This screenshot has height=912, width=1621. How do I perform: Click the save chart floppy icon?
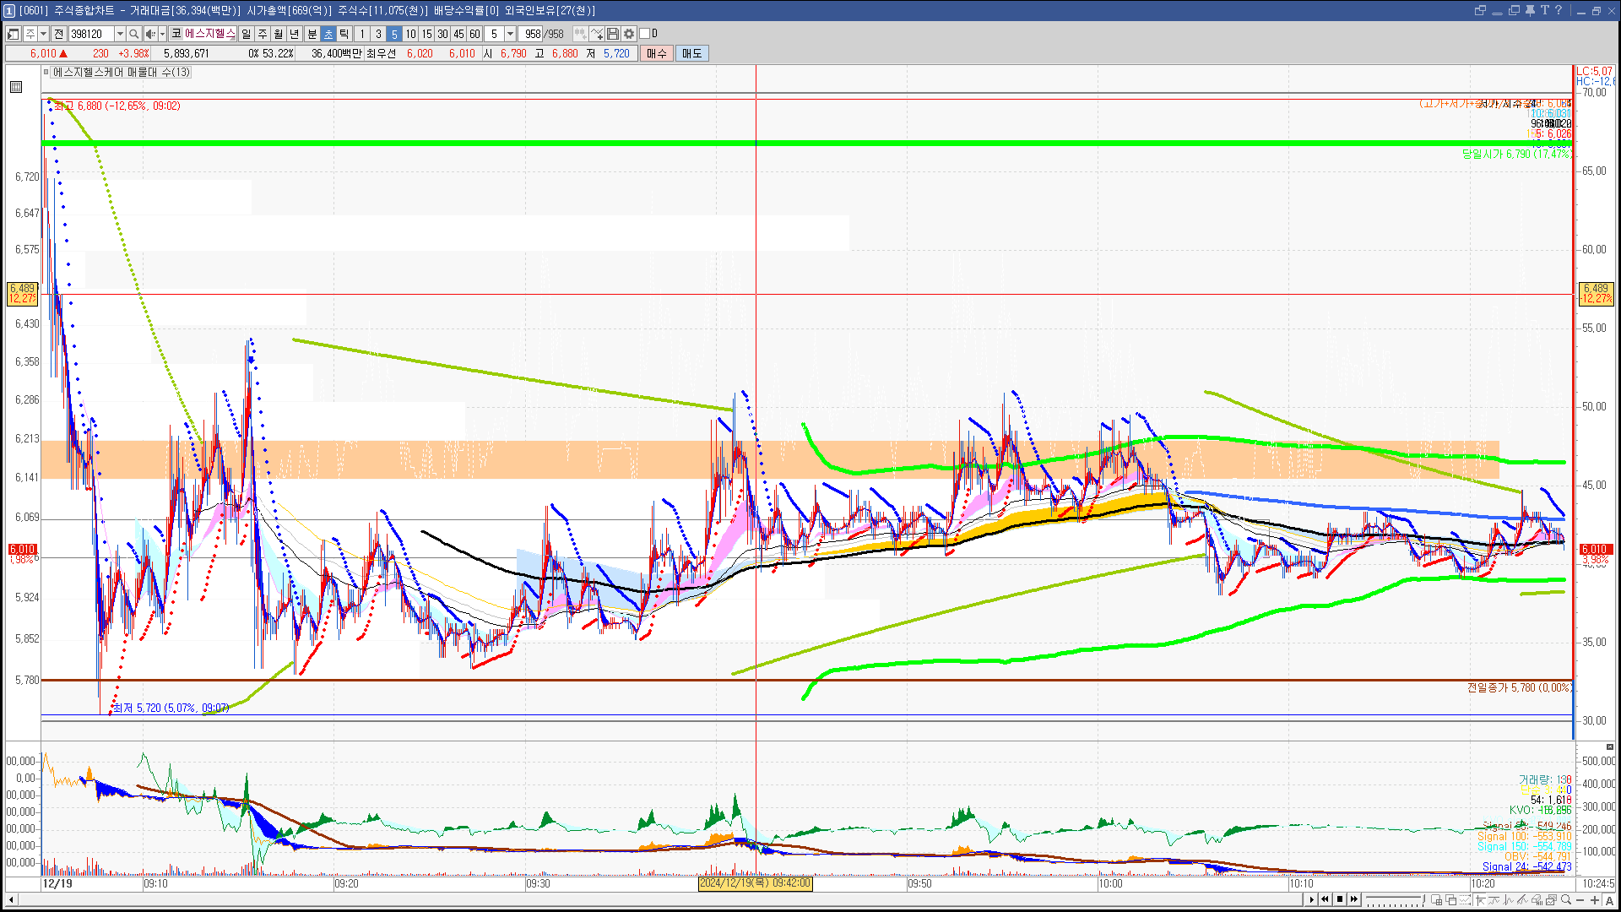tap(613, 34)
